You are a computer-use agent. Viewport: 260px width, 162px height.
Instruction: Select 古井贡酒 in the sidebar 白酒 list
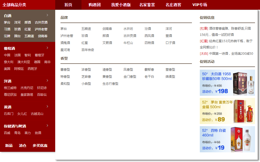(x=41, y=22)
